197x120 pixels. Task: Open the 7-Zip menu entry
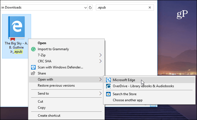[67, 55]
